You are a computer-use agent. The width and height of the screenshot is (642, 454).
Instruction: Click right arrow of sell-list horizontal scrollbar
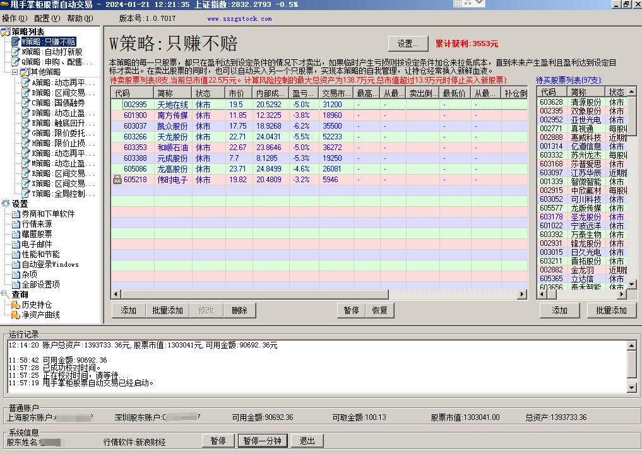(x=522, y=294)
